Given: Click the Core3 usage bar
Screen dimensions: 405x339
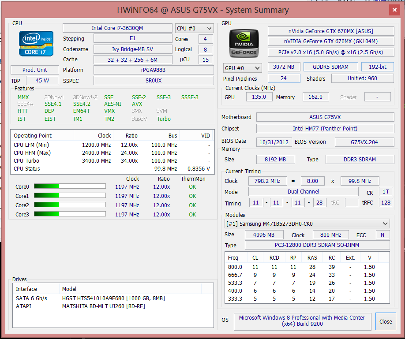Looking at the screenshot, I should click(70, 214).
